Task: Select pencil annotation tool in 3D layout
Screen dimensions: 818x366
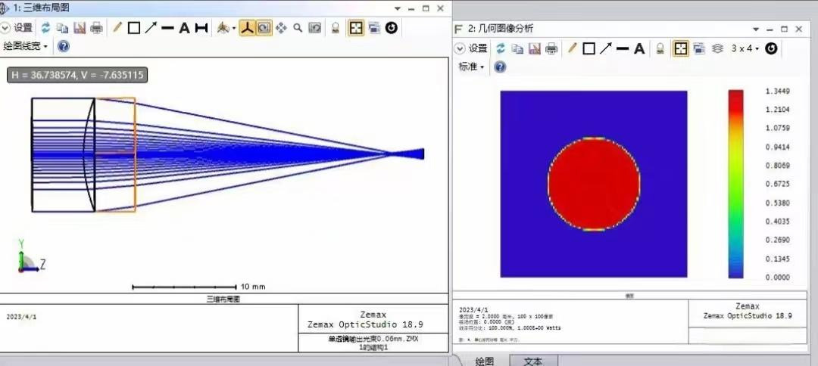Action: tap(117, 27)
